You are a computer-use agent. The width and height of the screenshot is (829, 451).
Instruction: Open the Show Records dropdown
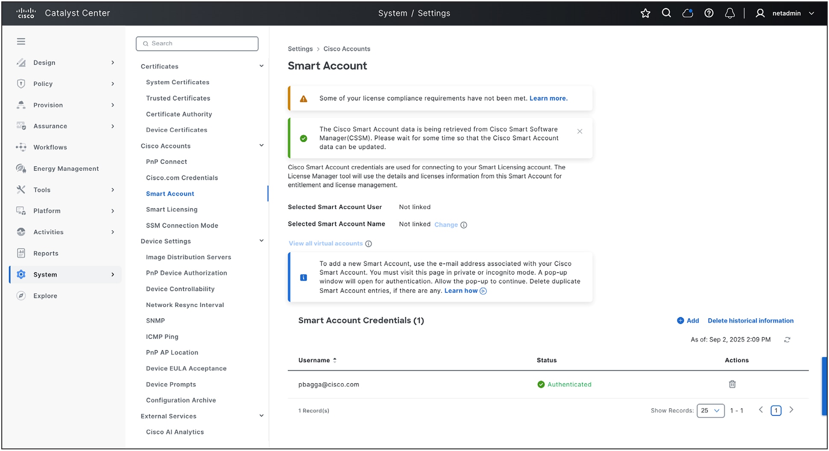[710, 410]
